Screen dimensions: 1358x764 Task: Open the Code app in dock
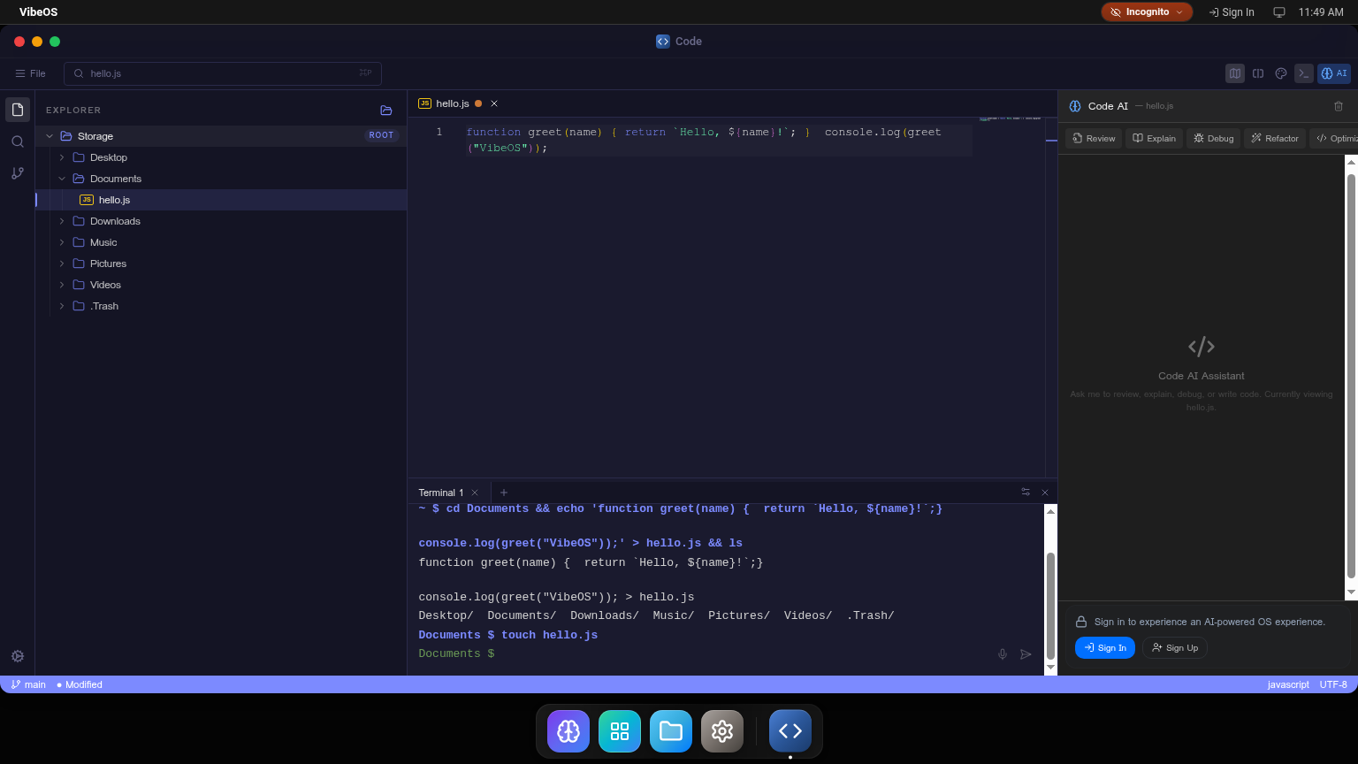[790, 731]
